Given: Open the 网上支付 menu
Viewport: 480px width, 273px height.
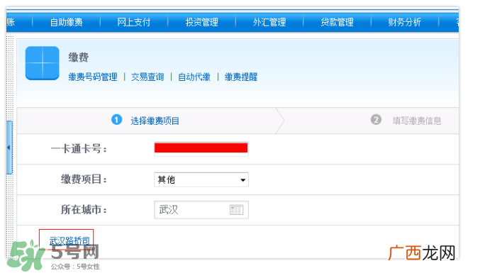Looking at the screenshot, I should [x=134, y=22].
